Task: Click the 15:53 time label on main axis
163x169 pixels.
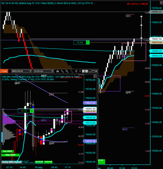Action: pos(134,168)
